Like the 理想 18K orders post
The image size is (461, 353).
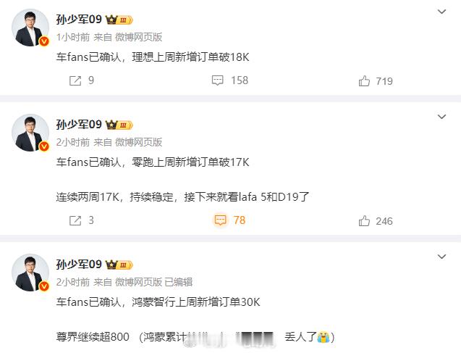376,81
